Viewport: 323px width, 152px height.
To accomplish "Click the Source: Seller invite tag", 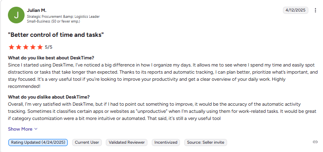I will (206, 142).
